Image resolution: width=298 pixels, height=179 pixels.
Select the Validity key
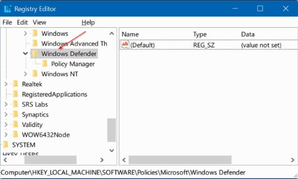point(32,125)
